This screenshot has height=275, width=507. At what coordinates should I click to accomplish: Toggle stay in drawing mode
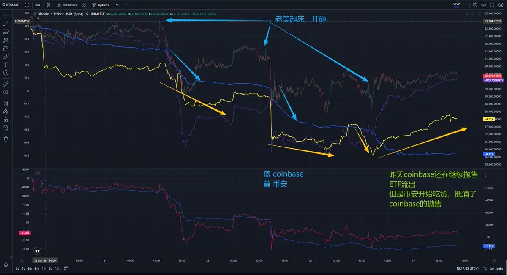tap(6, 111)
